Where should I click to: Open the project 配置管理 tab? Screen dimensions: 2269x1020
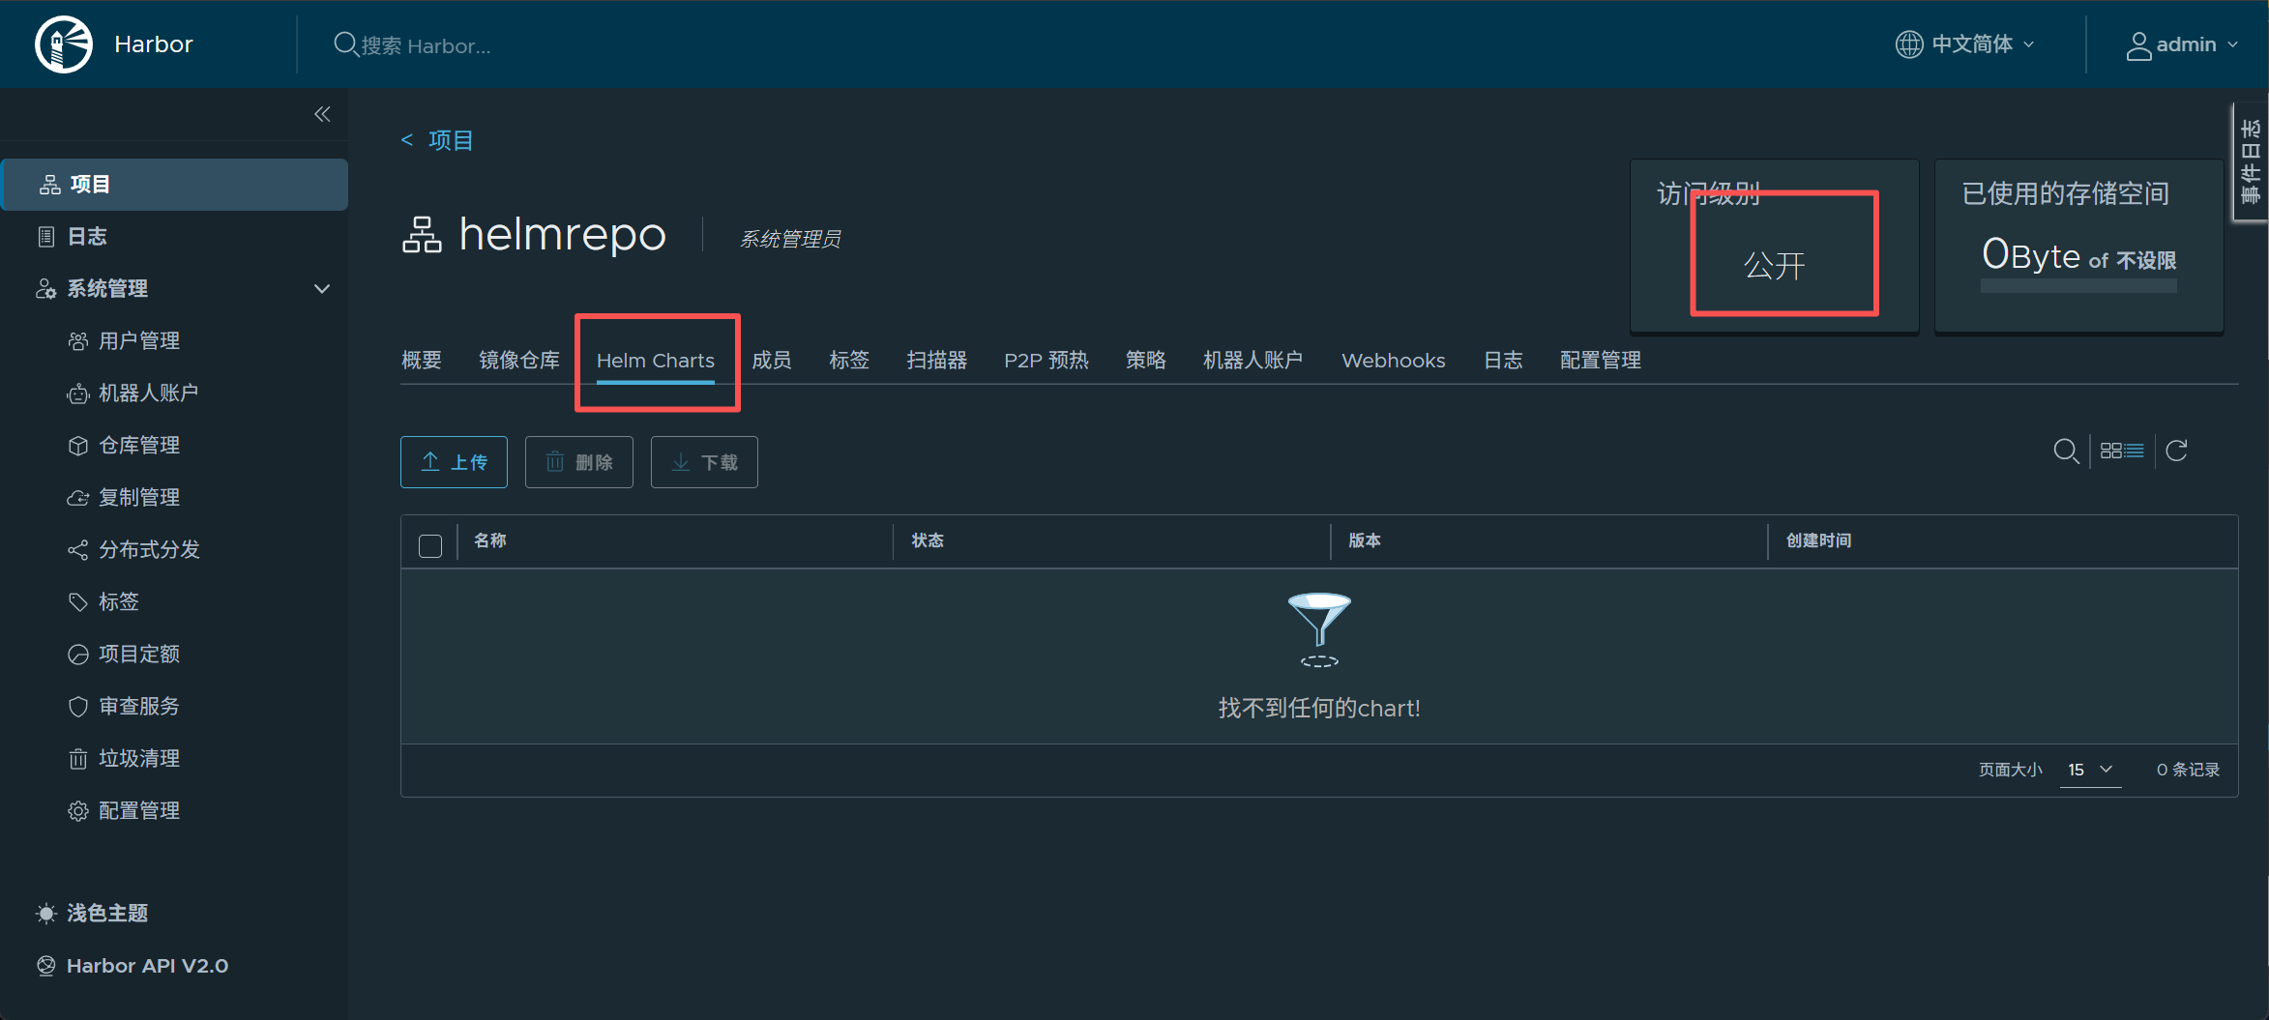[x=1601, y=361]
